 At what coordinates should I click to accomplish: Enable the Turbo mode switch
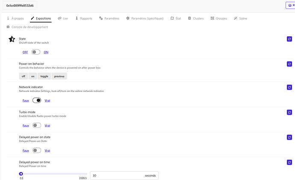point(36,125)
